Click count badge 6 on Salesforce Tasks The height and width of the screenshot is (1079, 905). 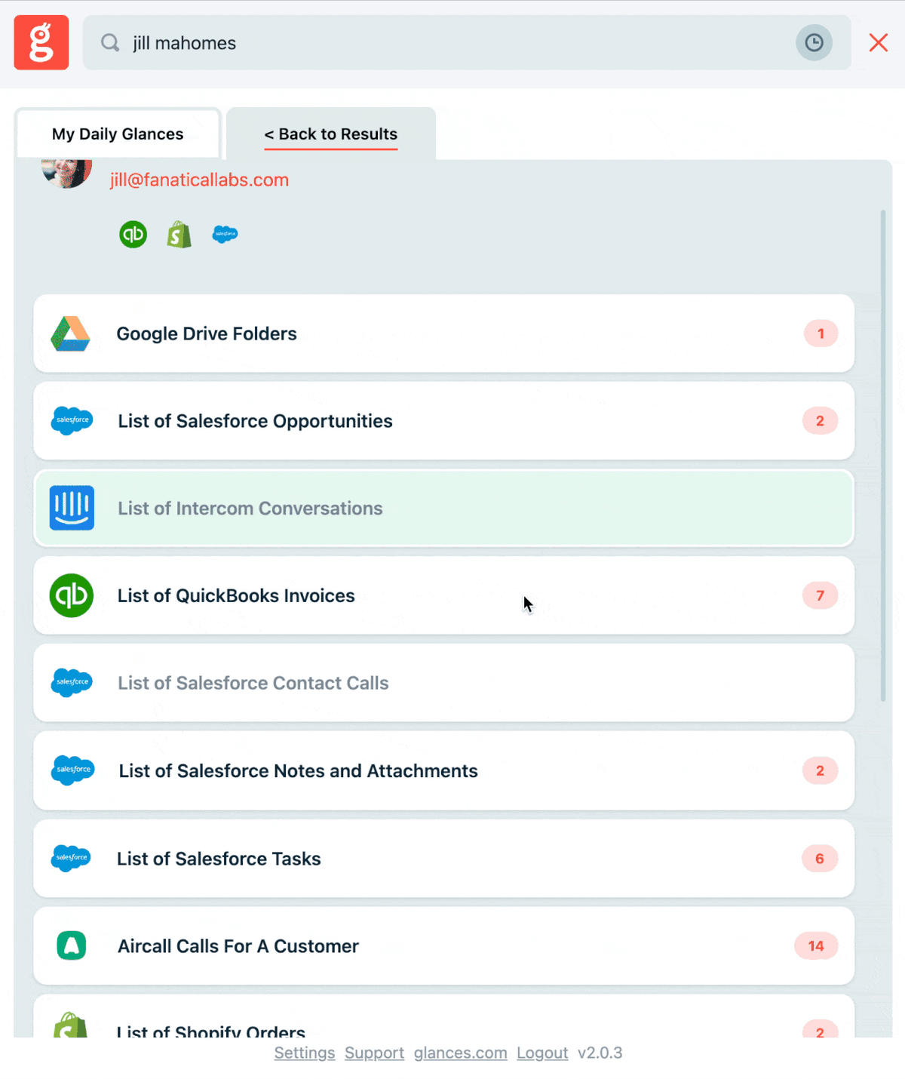point(820,859)
